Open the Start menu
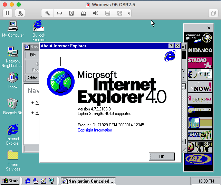Viewport: 221px width, 185px height. [10, 181]
